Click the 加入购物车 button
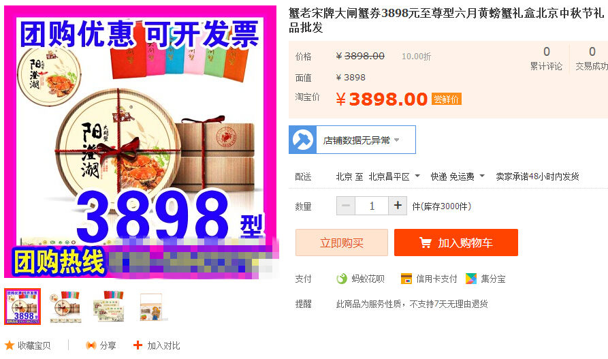This screenshot has width=608, height=359. (x=456, y=243)
